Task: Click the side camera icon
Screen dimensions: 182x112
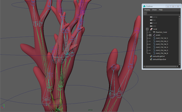Action: point(151,26)
